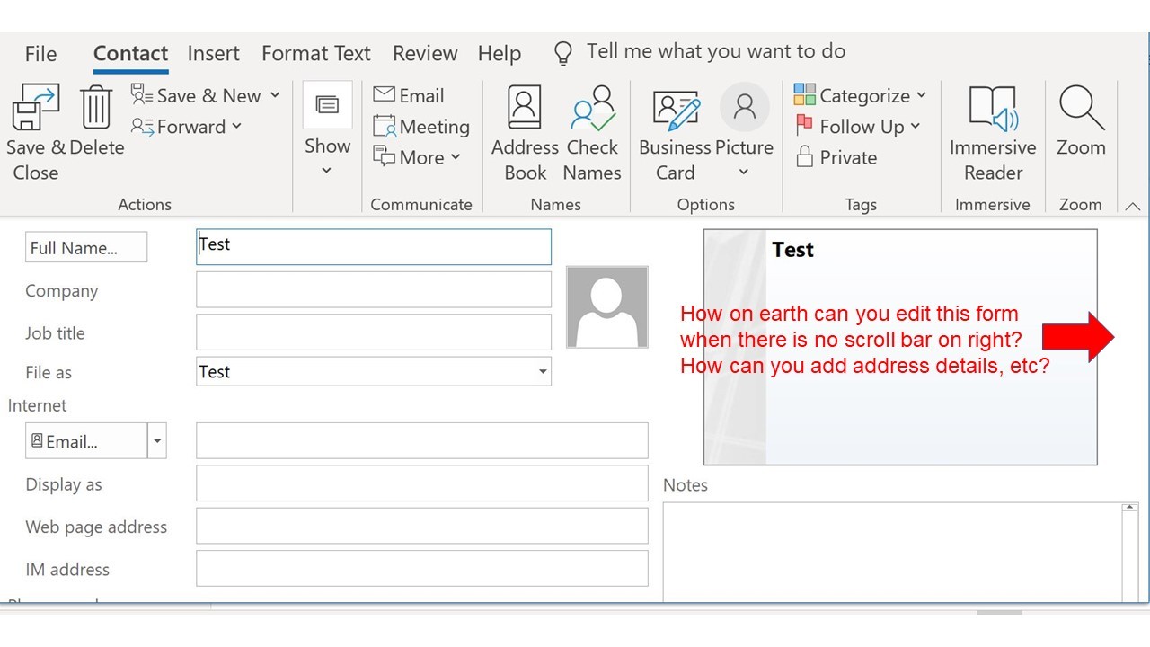Click the Zoom magnifier icon
This screenshot has height=647, width=1150.
click(x=1081, y=108)
